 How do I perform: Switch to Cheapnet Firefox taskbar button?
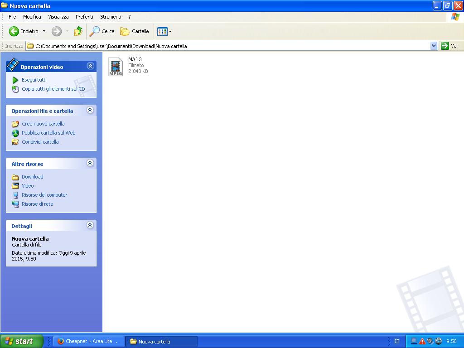[x=88, y=341]
